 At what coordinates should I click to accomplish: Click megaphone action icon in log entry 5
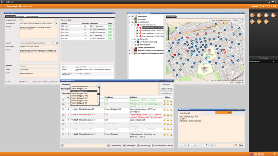pyautogui.click(x=164, y=135)
